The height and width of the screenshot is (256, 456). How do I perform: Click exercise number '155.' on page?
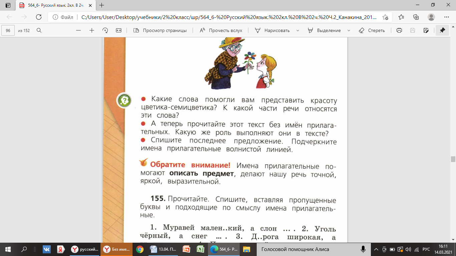(158, 199)
